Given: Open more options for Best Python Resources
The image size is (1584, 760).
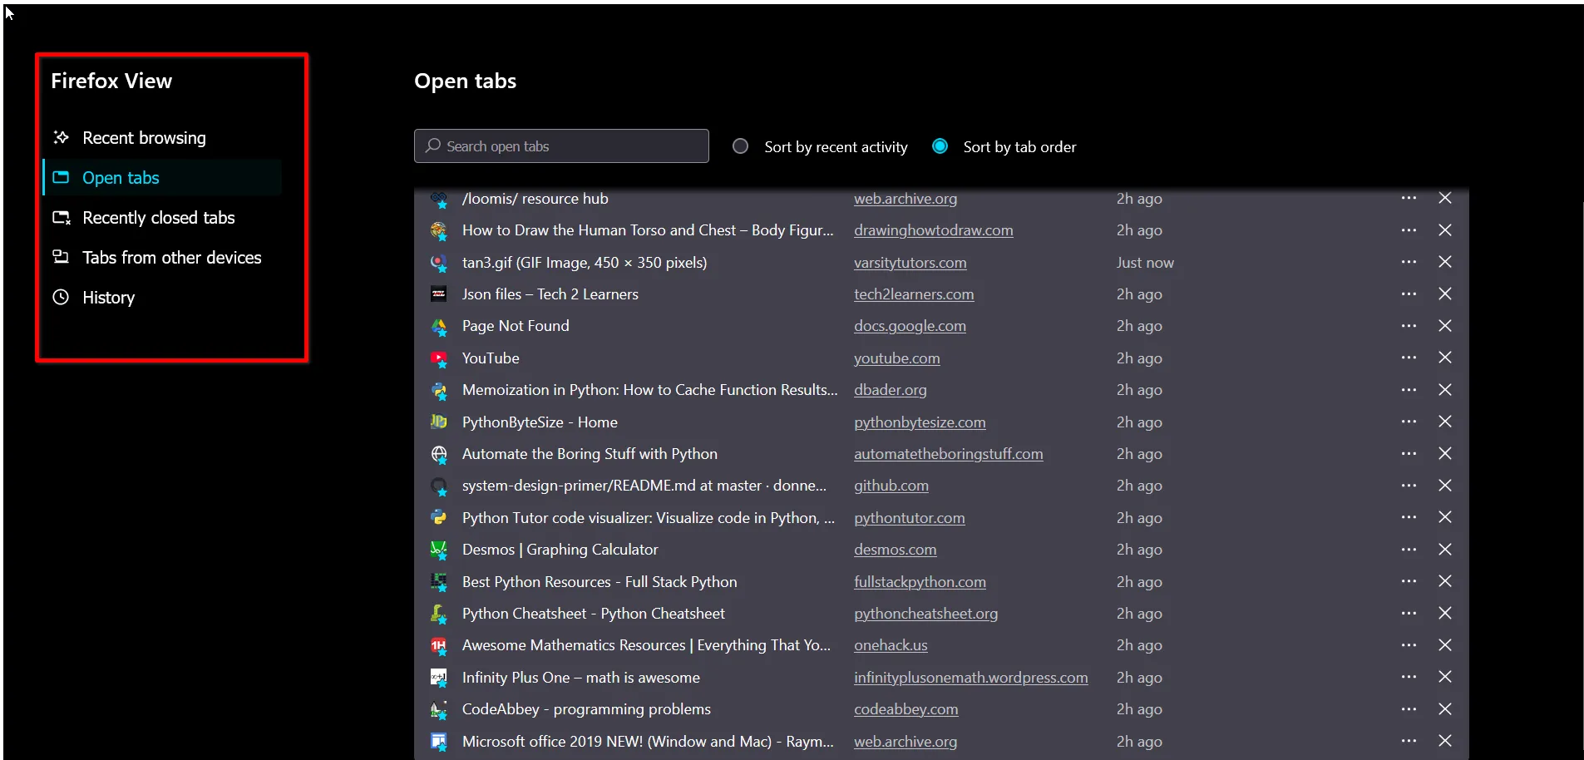Looking at the screenshot, I should click(1409, 581).
